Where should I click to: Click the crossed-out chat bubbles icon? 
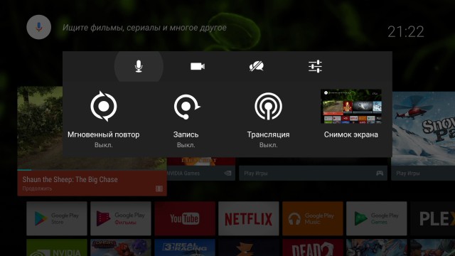[x=256, y=66]
